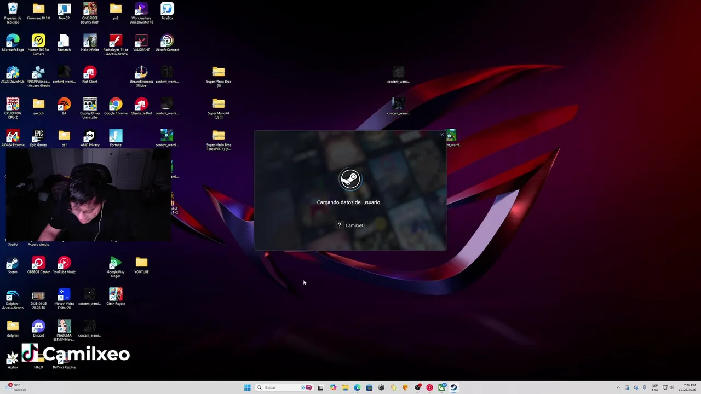Open the Windows Start menu
The width and height of the screenshot is (701, 394).
[x=248, y=387]
